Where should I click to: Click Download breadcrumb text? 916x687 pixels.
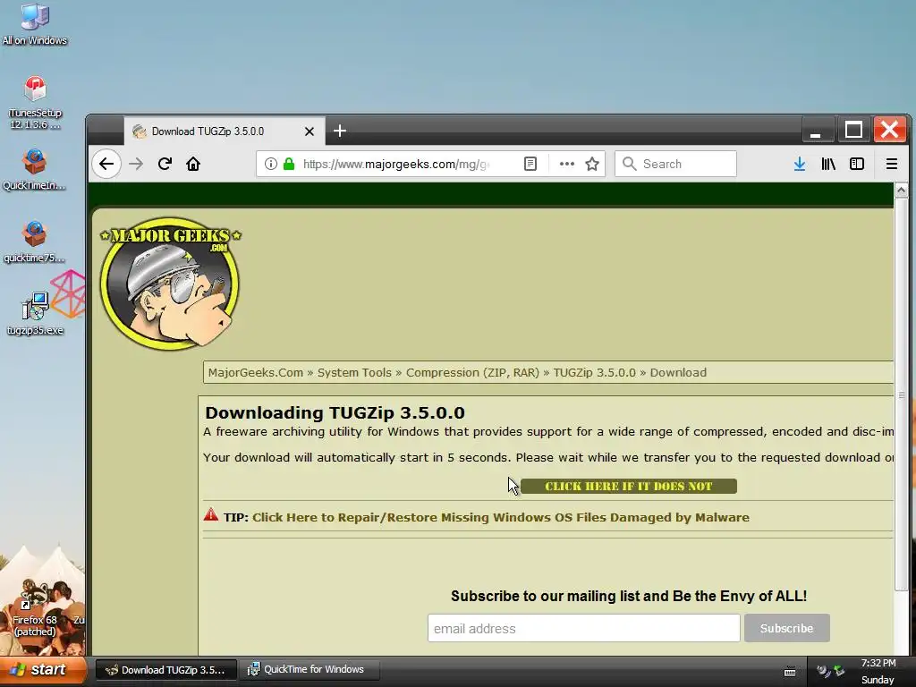point(678,373)
